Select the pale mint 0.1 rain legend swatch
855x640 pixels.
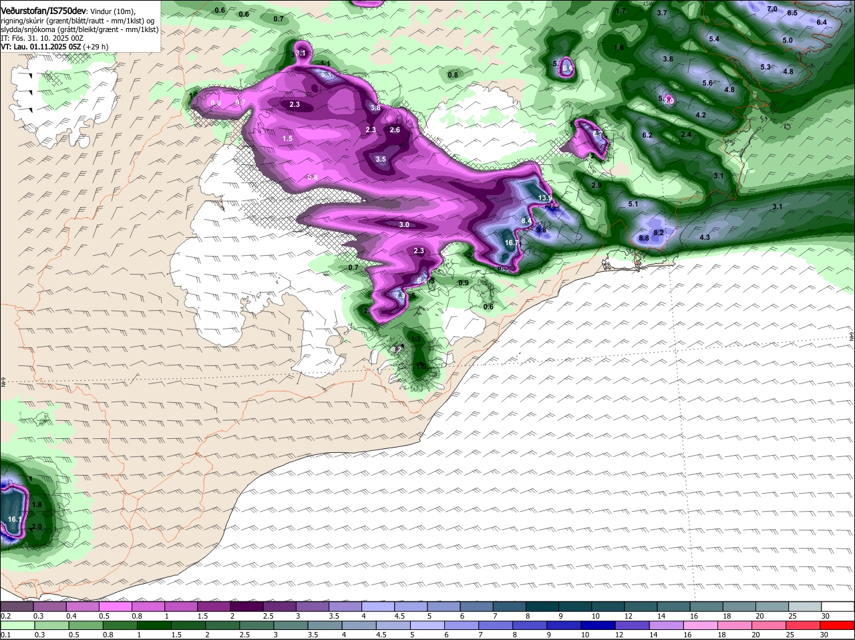coord(17,625)
